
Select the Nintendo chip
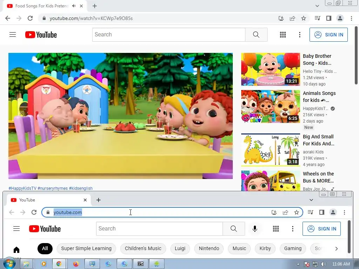(209, 248)
